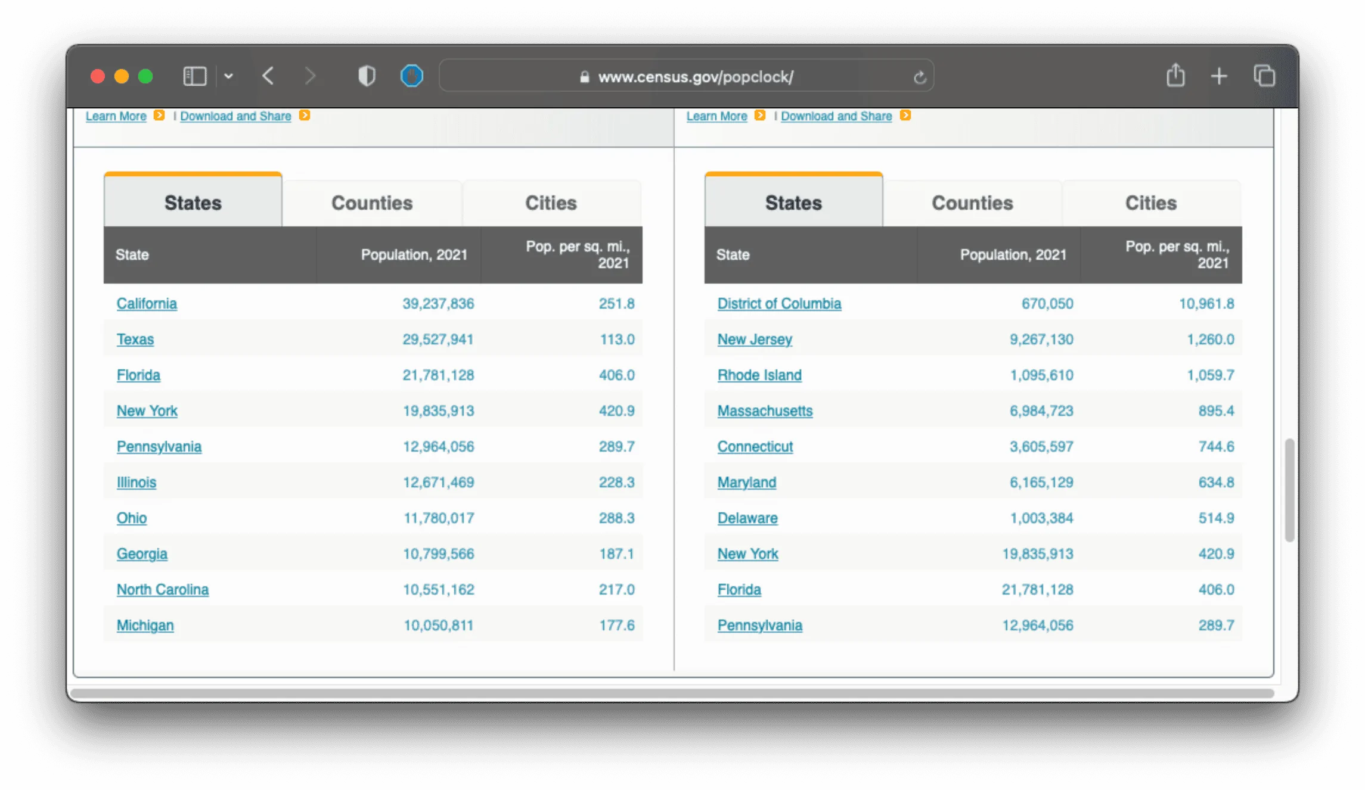
Task: Open the sidebar options dropdown chevron
Action: (x=228, y=76)
